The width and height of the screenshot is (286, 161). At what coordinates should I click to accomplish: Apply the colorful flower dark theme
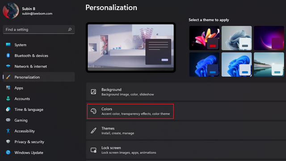point(204,38)
